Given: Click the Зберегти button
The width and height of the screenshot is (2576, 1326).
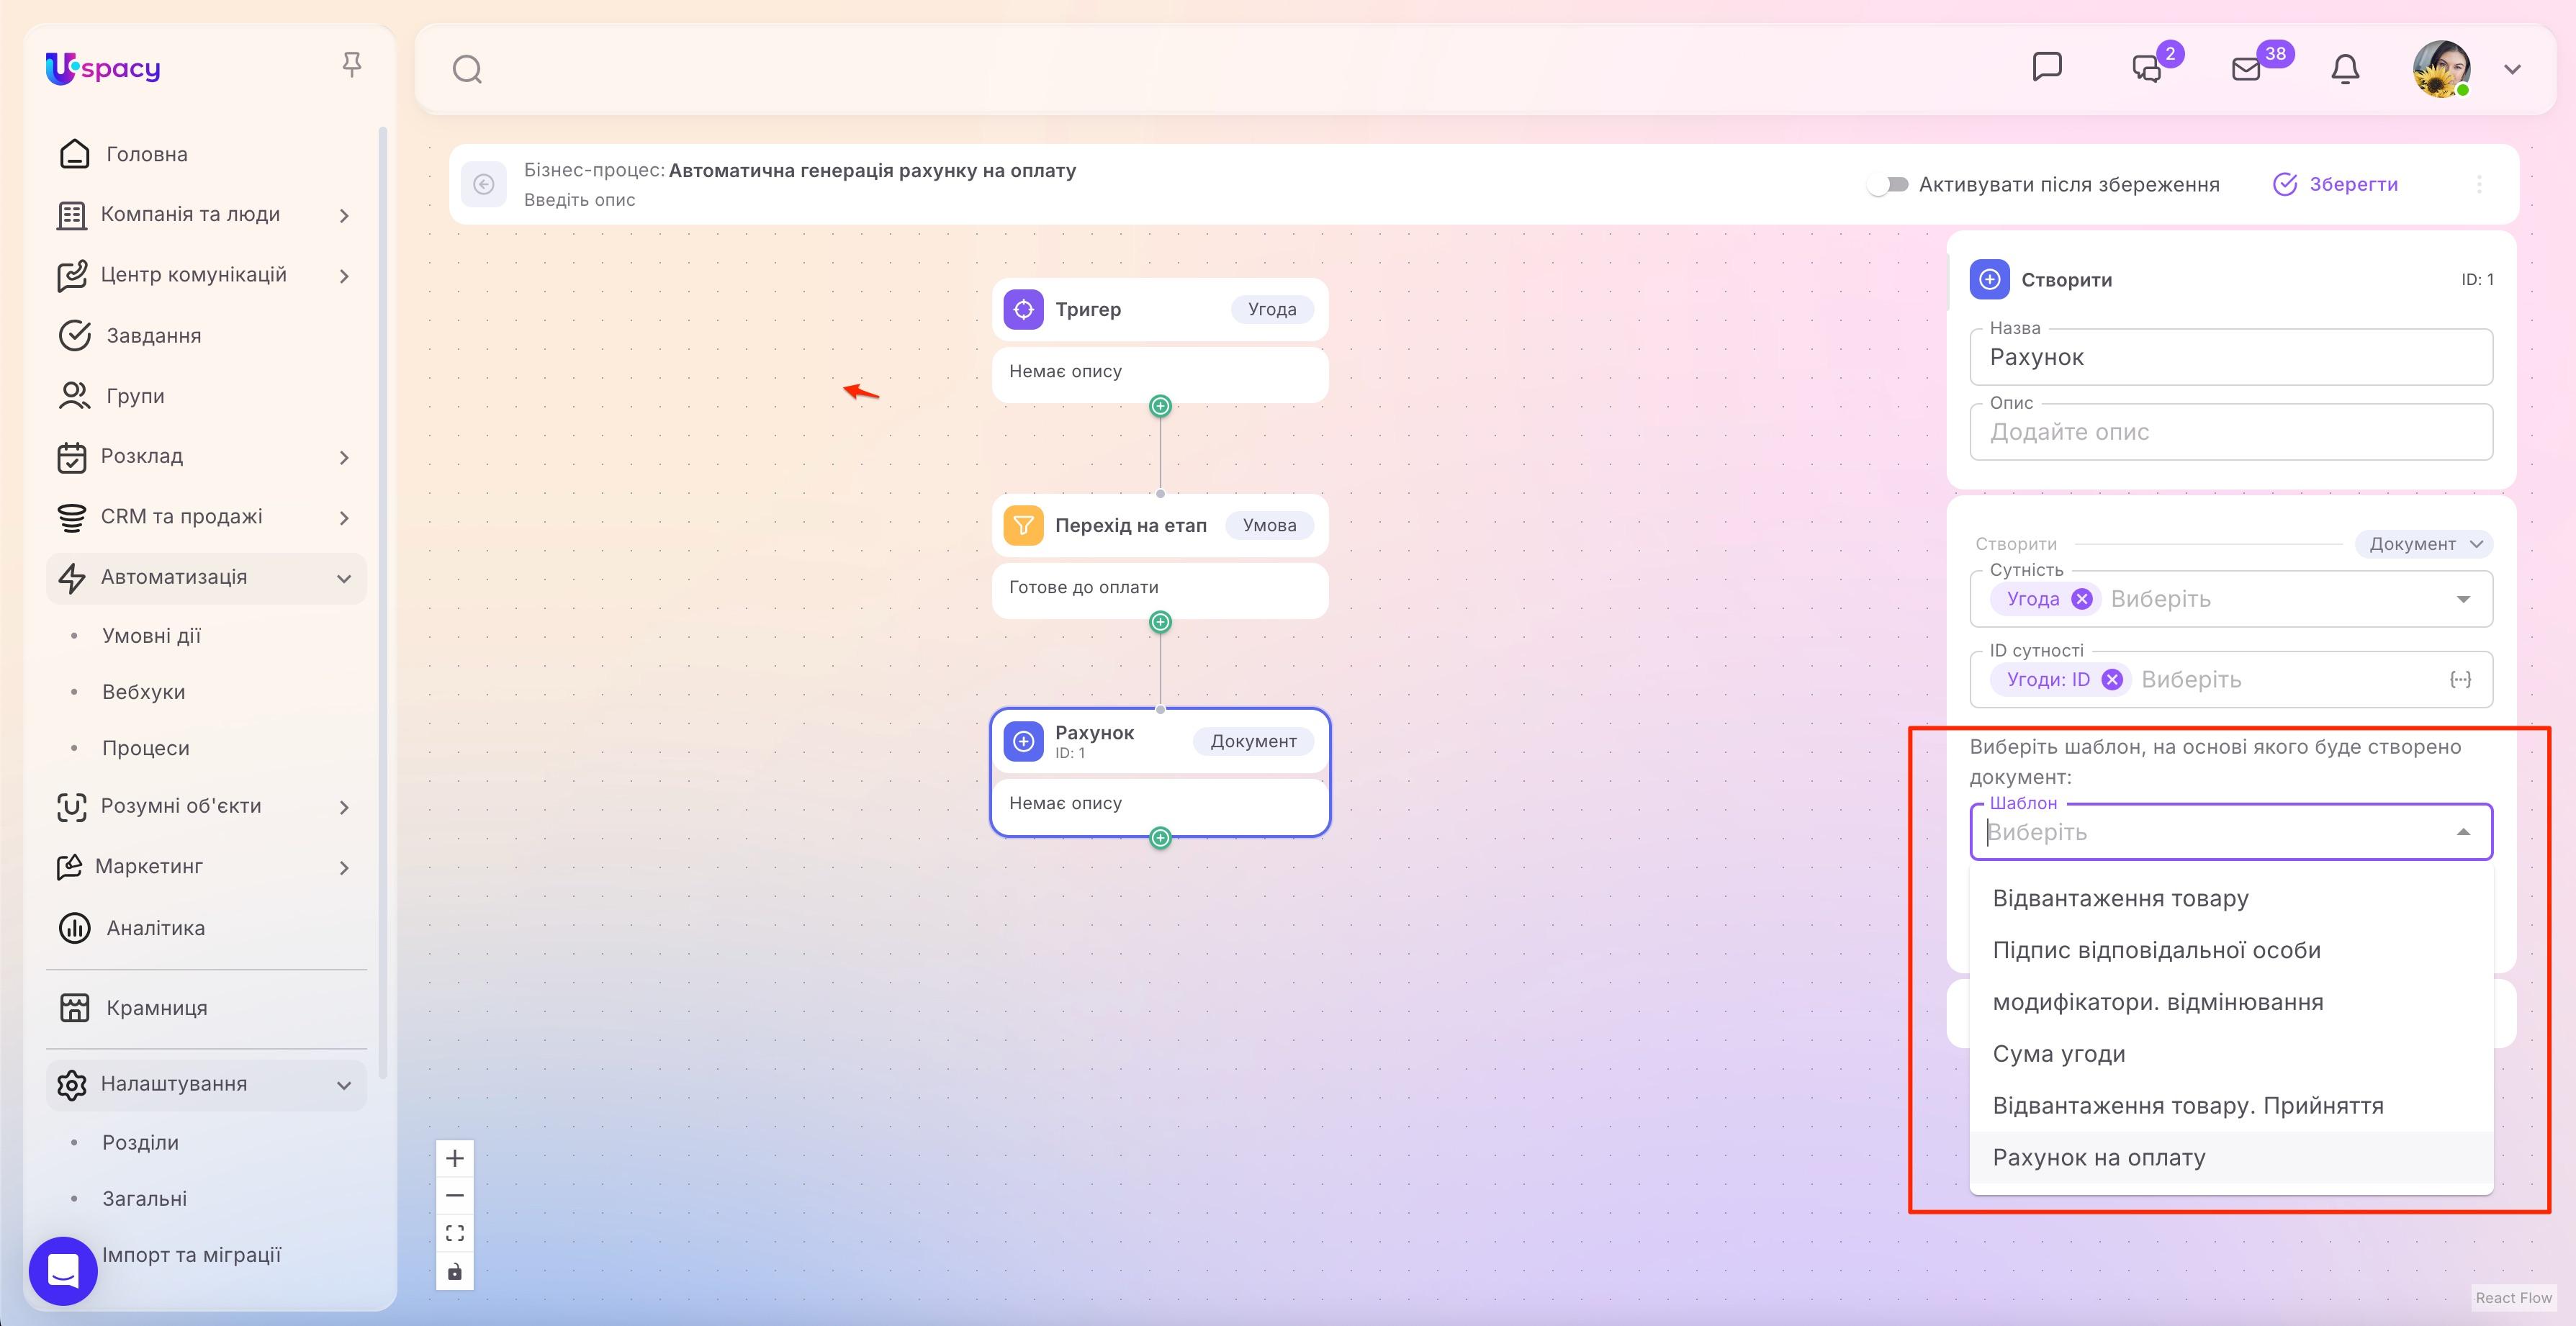Looking at the screenshot, I should point(2336,184).
